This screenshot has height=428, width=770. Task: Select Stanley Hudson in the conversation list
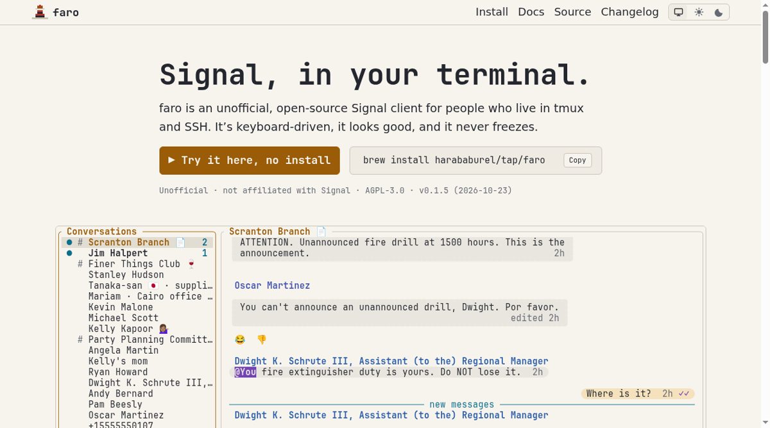point(139,275)
